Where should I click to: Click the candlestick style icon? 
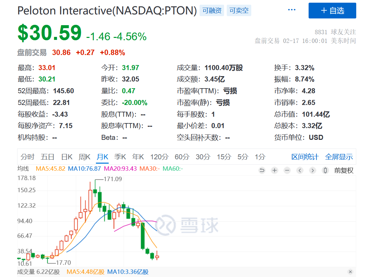click(x=325, y=170)
